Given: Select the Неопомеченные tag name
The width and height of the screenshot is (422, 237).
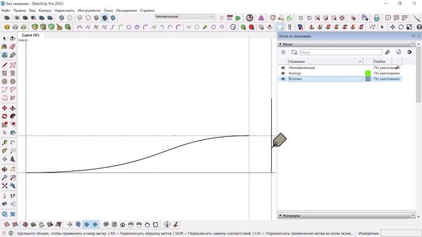Looking at the screenshot, I should (x=302, y=68).
